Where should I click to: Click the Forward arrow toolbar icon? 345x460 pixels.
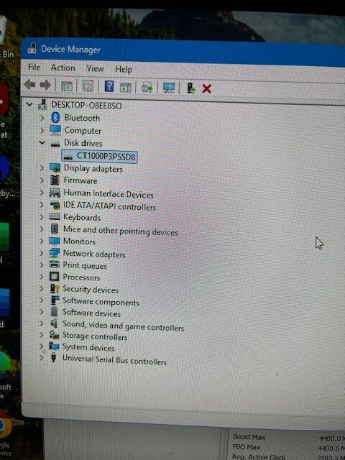pos(45,86)
